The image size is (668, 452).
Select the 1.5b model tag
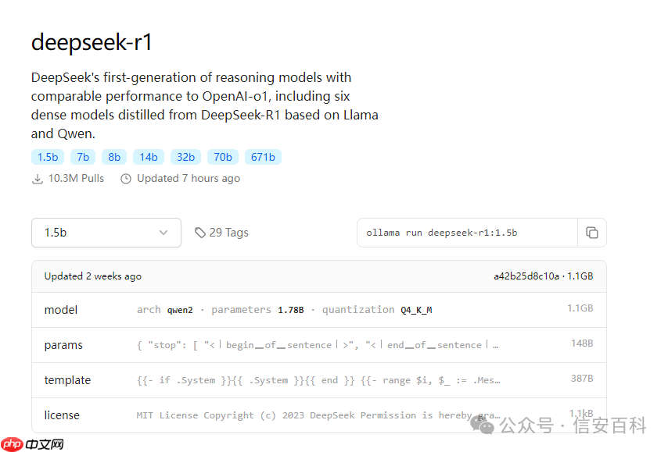click(x=47, y=157)
